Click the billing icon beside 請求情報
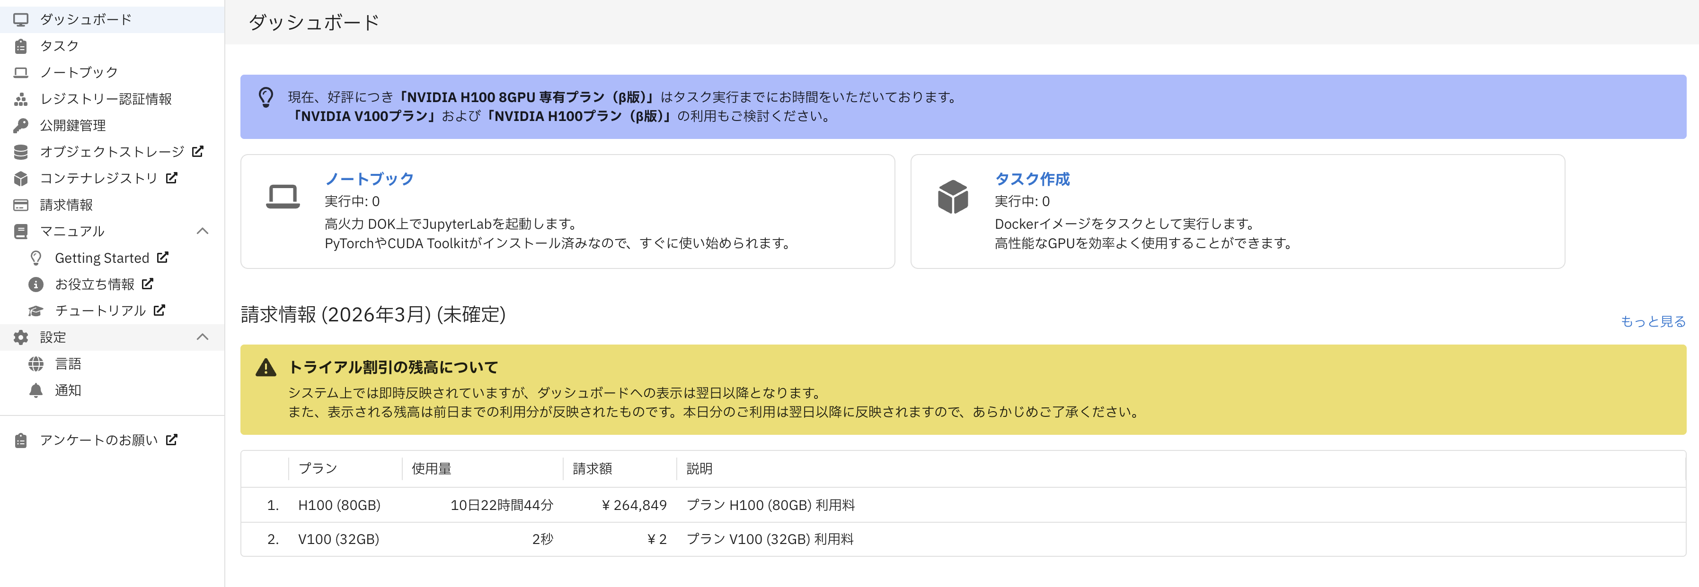The width and height of the screenshot is (1699, 587). coord(20,205)
